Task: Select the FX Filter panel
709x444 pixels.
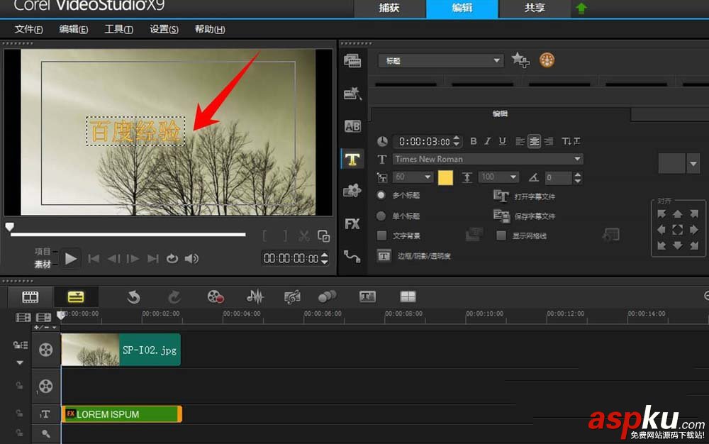Action: click(352, 223)
